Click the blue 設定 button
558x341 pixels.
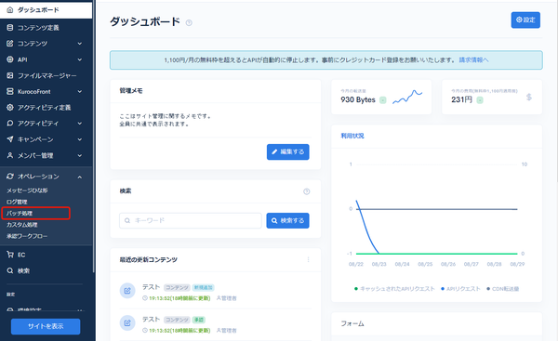(525, 20)
